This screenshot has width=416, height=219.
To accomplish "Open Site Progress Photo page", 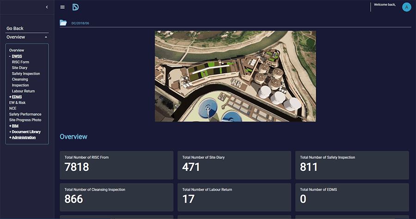I will click(x=25, y=120).
